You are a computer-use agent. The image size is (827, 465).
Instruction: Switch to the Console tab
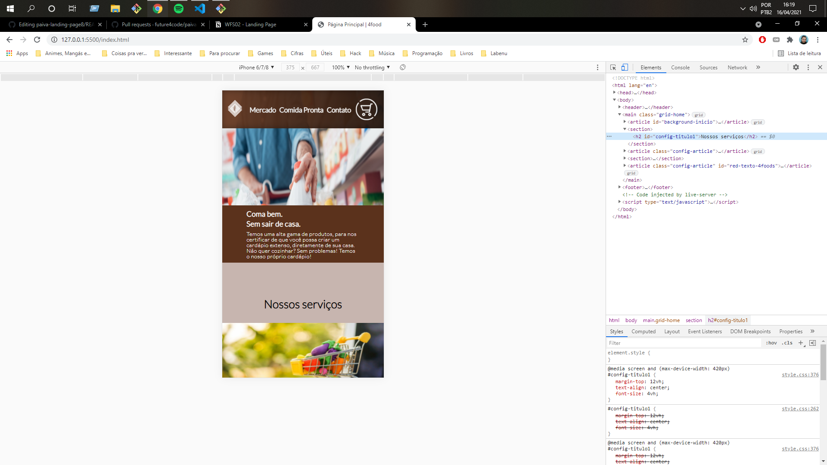tap(680, 68)
